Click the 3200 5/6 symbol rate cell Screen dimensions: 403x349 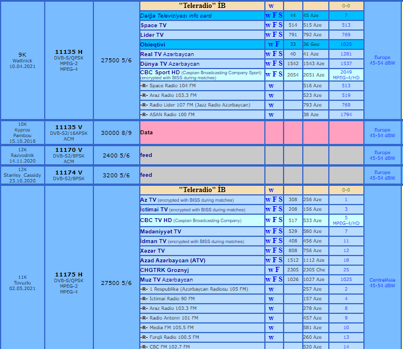(x=117, y=175)
